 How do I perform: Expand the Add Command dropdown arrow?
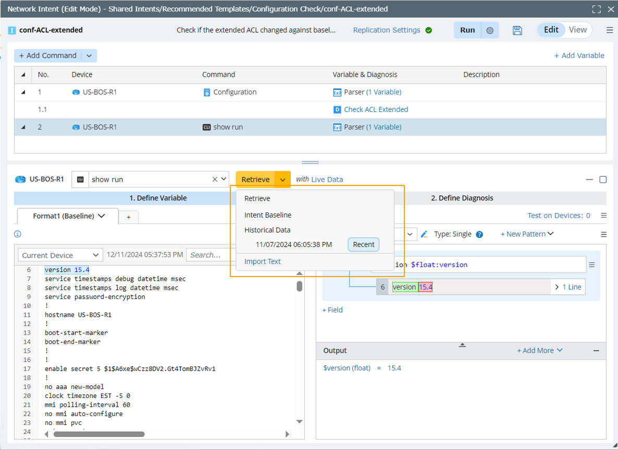(x=89, y=56)
